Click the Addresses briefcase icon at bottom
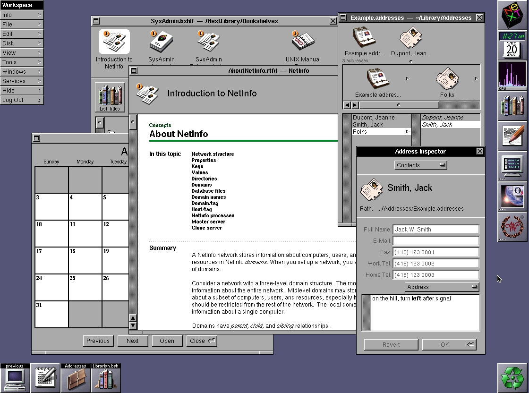This screenshot has width=529, height=393. (x=76, y=378)
